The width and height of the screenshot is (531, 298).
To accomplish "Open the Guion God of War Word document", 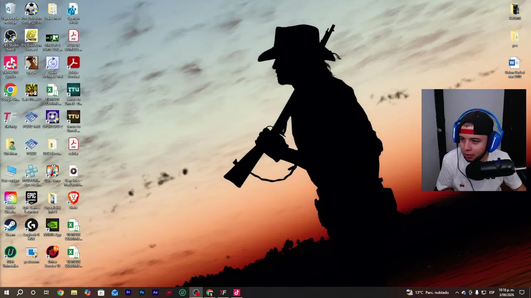I will point(515,67).
